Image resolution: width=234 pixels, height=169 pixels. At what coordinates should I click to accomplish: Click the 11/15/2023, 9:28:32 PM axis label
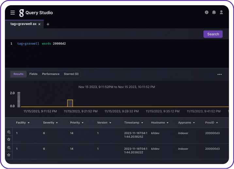tap(122, 111)
